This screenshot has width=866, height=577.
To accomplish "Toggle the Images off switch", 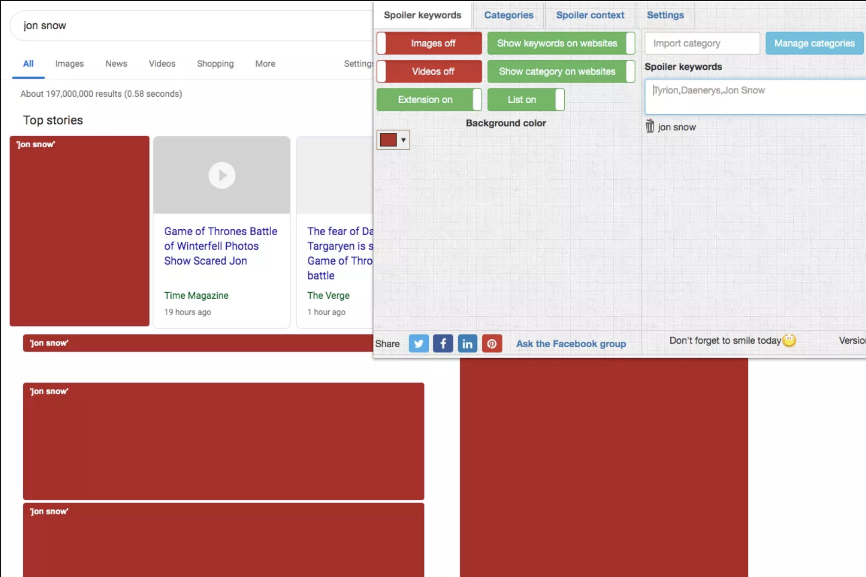I will coord(429,43).
